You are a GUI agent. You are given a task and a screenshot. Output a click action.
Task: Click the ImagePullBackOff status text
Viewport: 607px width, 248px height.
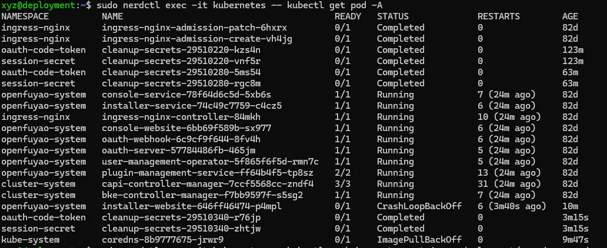point(419,240)
